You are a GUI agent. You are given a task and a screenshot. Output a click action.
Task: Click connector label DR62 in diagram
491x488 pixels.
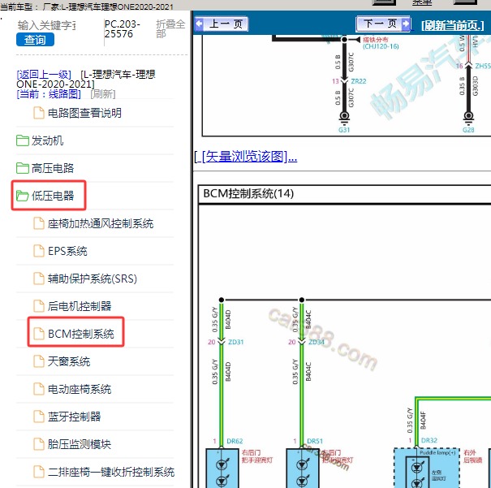(235, 441)
